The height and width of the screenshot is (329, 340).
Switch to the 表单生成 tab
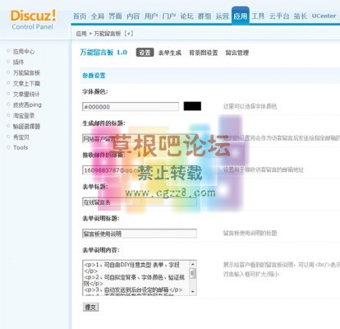pos(170,53)
